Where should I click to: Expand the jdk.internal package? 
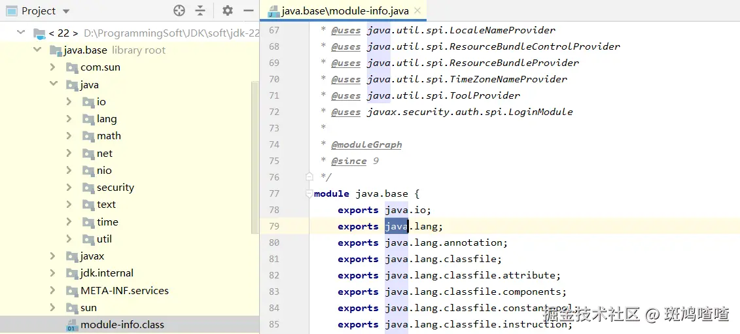click(53, 273)
